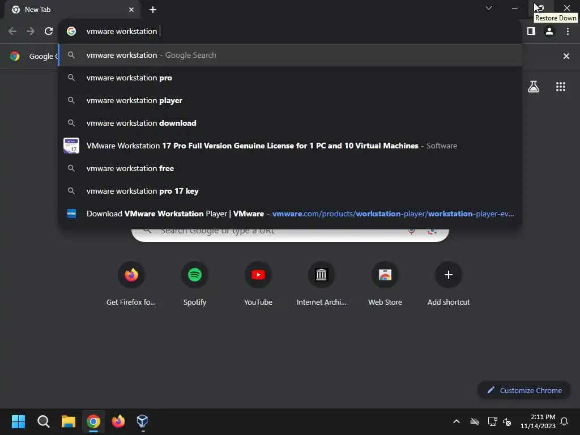Pick the 'vmware workstation pro' suggestion

tap(291, 78)
